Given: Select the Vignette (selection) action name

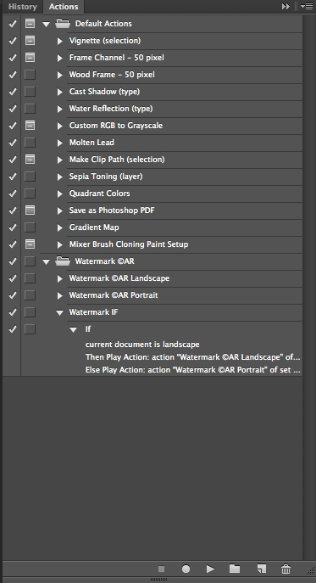Looking at the screenshot, I should point(105,41).
